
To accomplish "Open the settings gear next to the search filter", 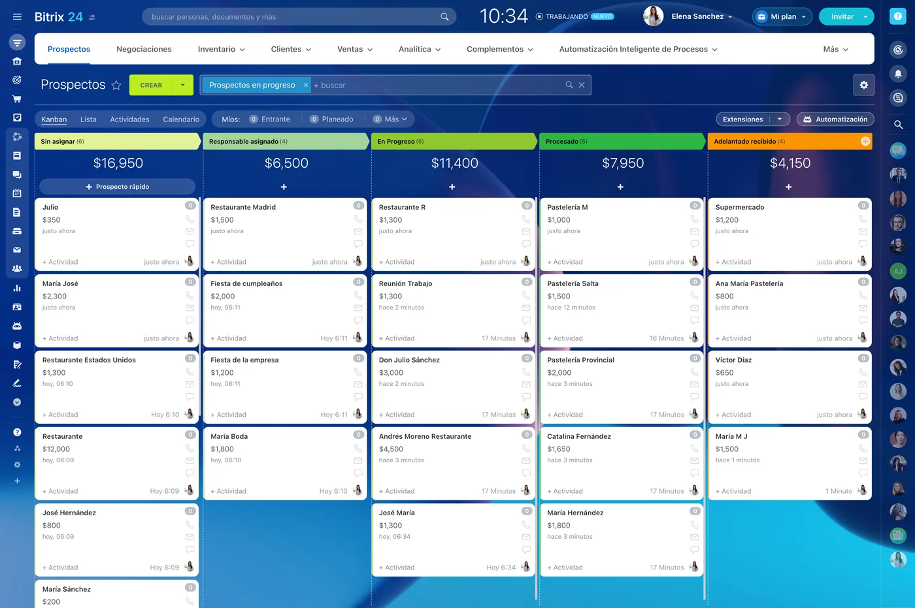I will pos(864,85).
